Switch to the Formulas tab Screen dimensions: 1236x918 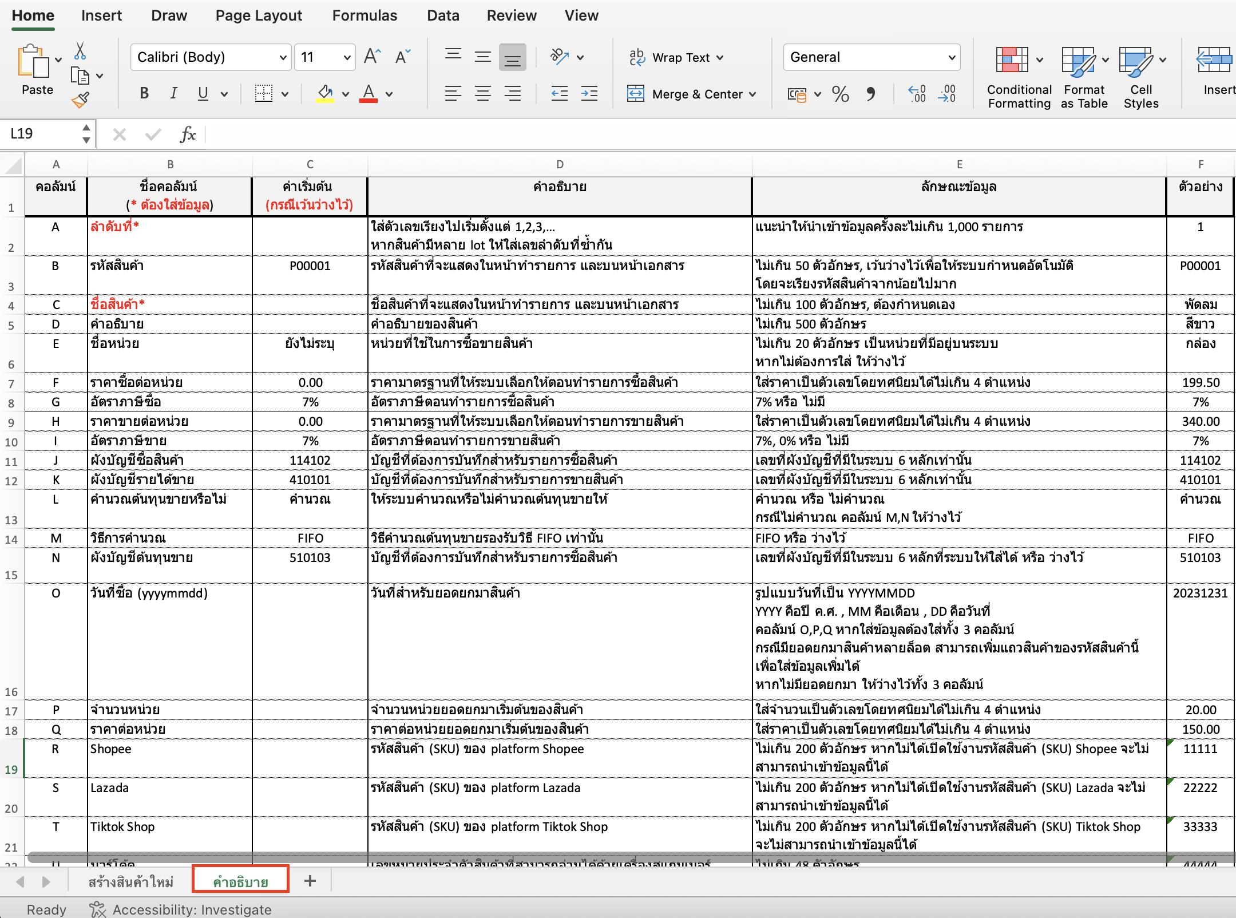365,15
